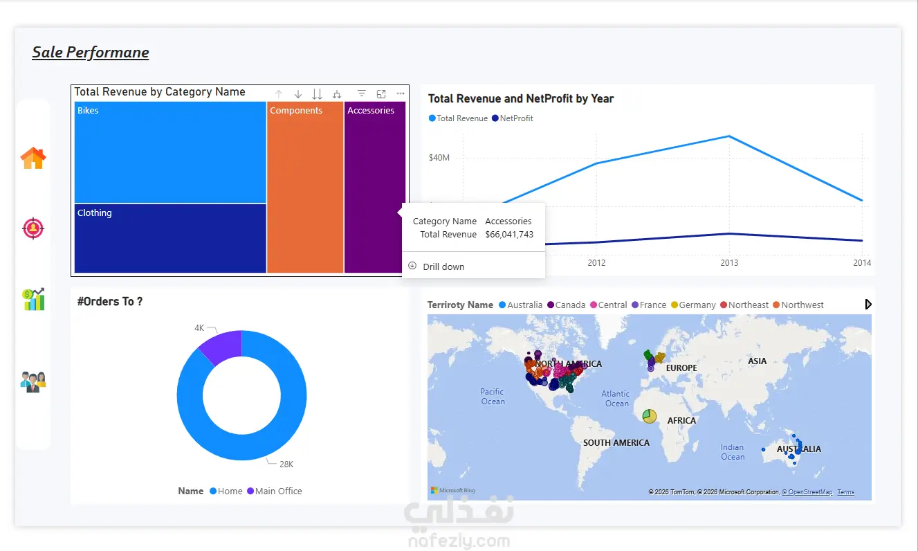Image resolution: width=918 pixels, height=551 pixels.
Task: Select Main Office in donut legend
Action: [275, 491]
